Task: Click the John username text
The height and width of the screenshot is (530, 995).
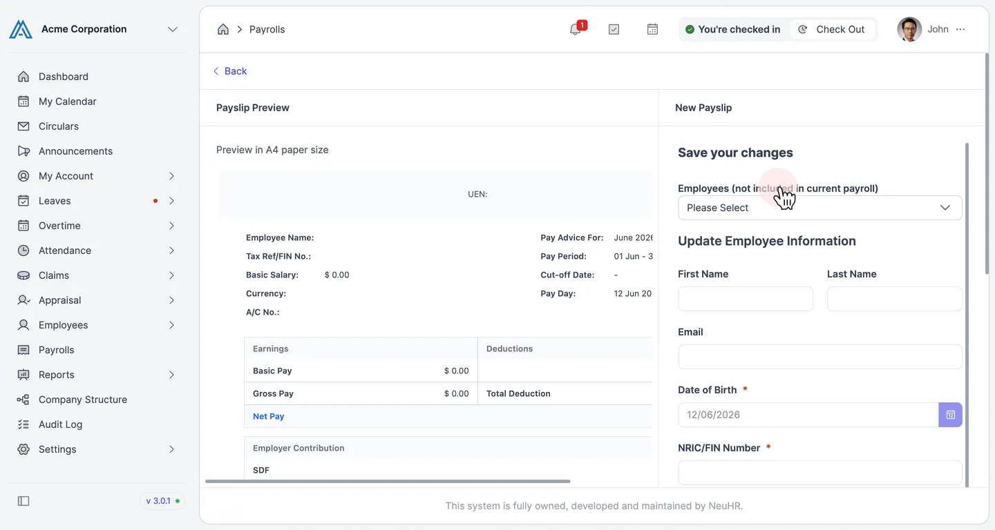Action: [938, 29]
